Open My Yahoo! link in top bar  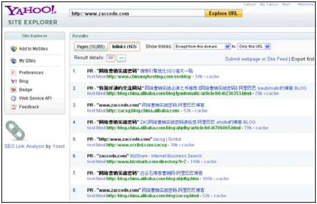[269, 5]
